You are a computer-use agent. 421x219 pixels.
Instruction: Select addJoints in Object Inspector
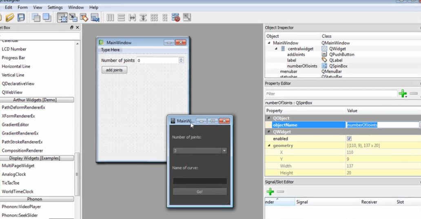click(x=296, y=55)
